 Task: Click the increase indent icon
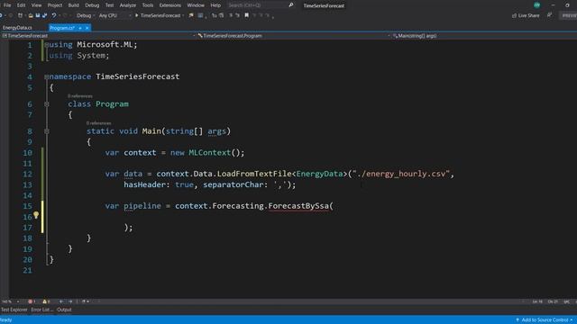(237, 15)
